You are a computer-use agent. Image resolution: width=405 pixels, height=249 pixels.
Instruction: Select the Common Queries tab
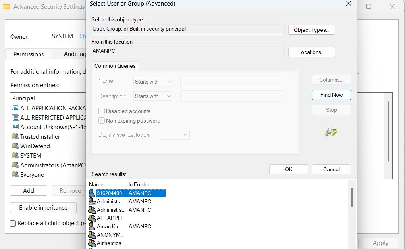tap(115, 66)
